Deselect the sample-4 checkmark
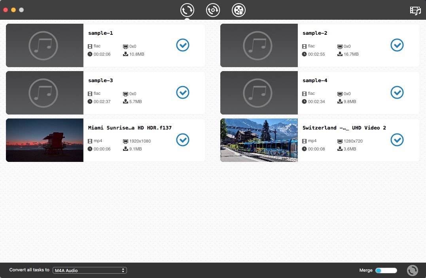The height and width of the screenshot is (278, 426). tap(397, 93)
